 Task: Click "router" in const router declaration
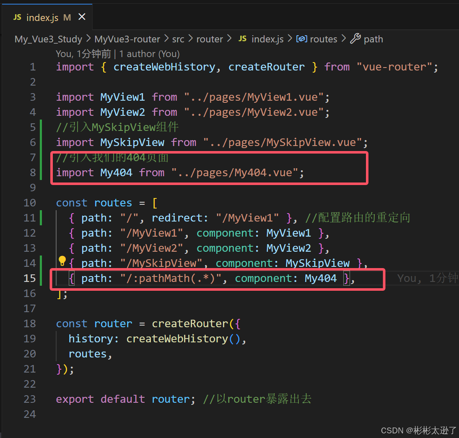(113, 323)
